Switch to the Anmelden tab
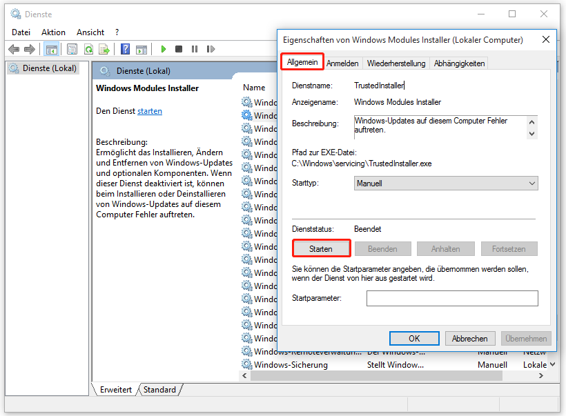Image resolution: width=566 pixels, height=416 pixels. (342, 63)
